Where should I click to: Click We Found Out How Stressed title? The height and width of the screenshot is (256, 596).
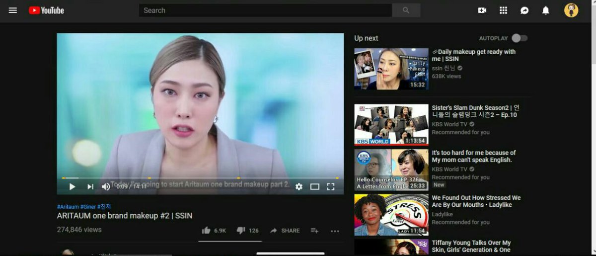click(x=476, y=201)
